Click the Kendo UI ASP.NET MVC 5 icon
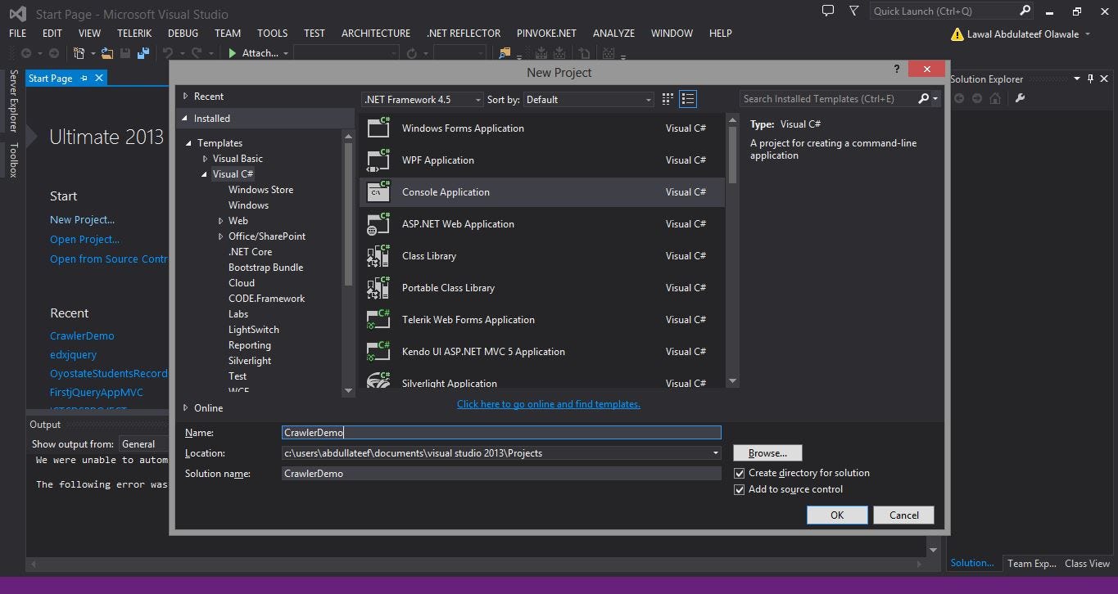The width and height of the screenshot is (1118, 594). tap(378, 351)
